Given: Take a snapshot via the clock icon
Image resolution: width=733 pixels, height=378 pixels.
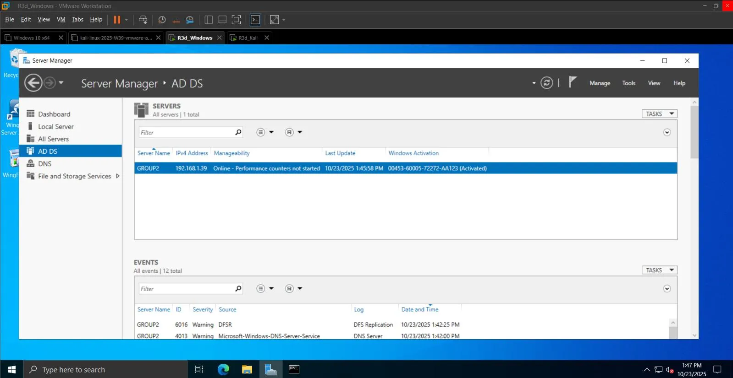Looking at the screenshot, I should (162, 20).
